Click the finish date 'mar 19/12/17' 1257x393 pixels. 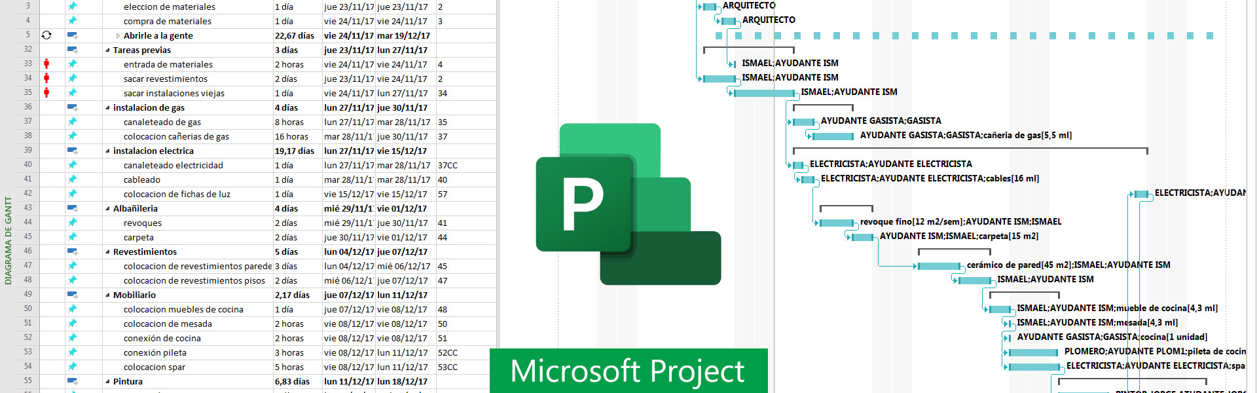tap(403, 35)
